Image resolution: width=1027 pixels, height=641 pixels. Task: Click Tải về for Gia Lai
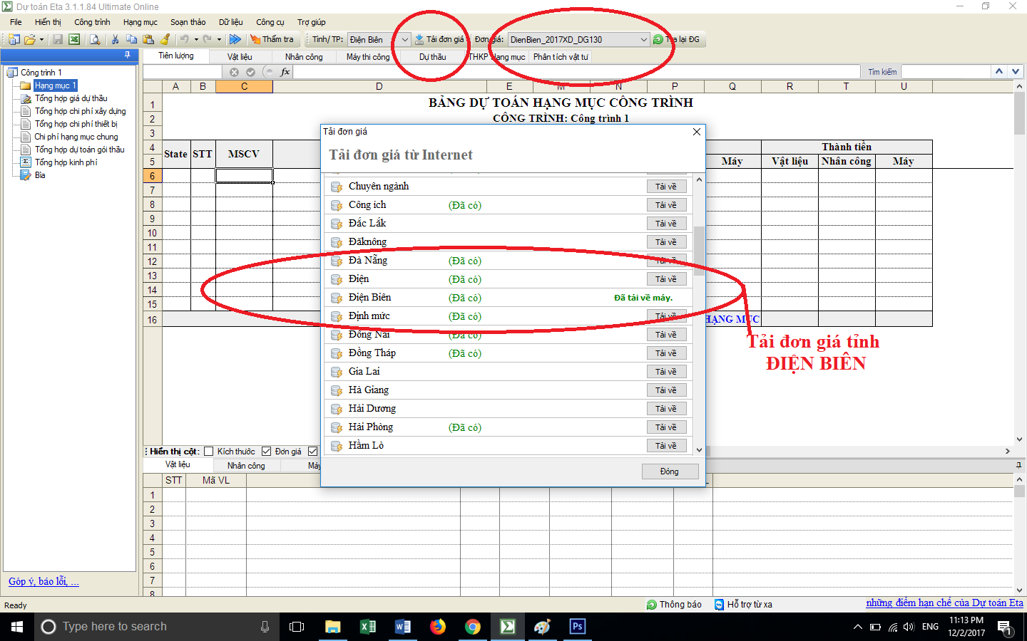pyautogui.click(x=666, y=372)
